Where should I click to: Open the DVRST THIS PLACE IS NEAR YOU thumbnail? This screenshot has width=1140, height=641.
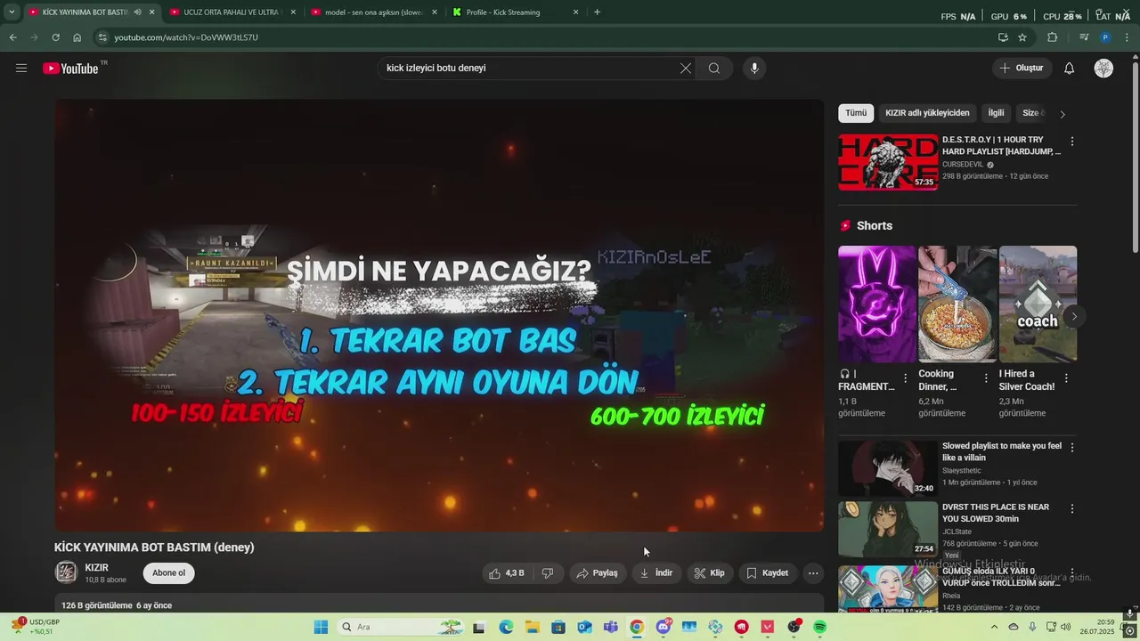(888, 529)
